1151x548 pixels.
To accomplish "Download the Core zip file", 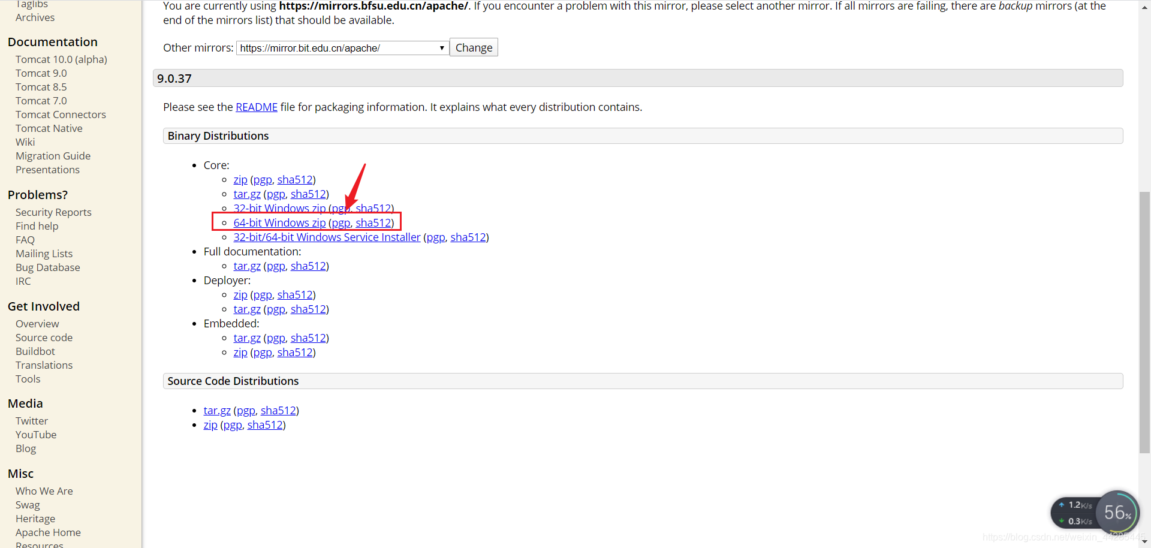I will [240, 179].
